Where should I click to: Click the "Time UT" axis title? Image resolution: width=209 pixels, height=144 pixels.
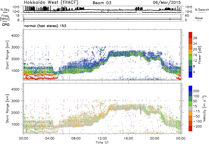[102, 142]
